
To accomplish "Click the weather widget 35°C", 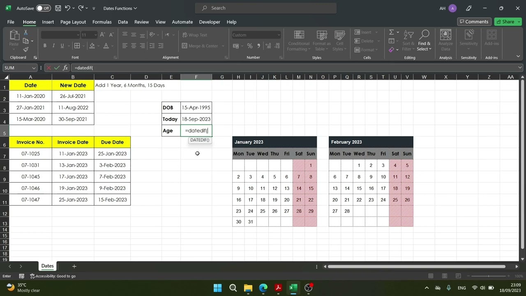I will pos(23,287).
